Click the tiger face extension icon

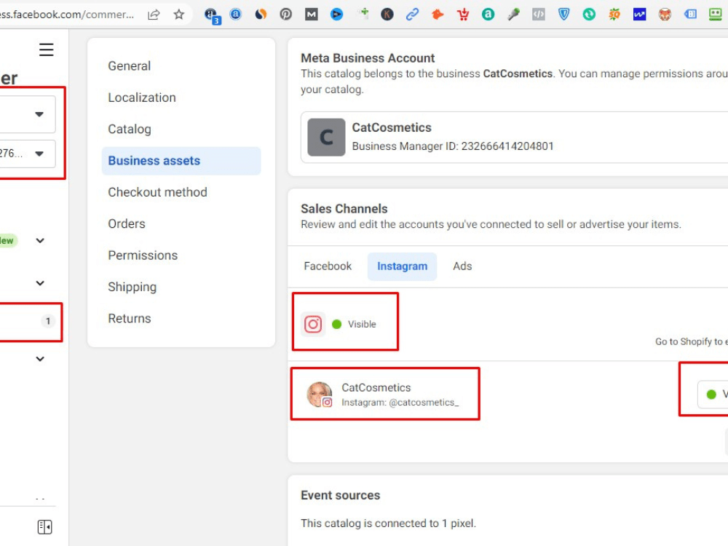[665, 15]
